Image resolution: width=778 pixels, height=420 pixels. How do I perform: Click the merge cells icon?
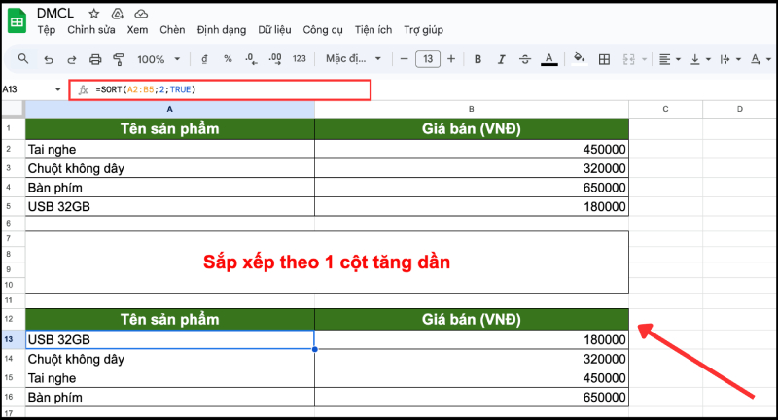(x=628, y=59)
